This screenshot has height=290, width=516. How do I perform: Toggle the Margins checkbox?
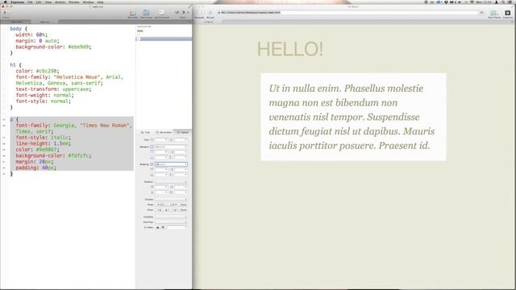point(152,147)
